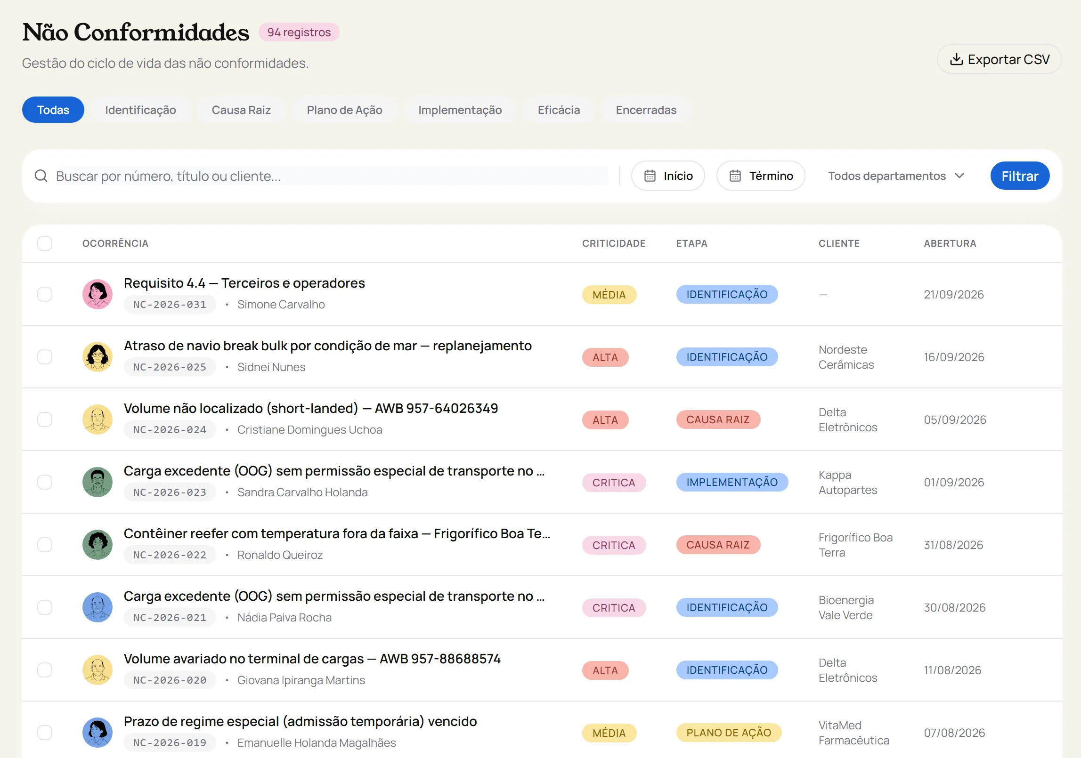
Task: Click the PLANO DE AÇÃO stage badge
Action: (x=729, y=733)
